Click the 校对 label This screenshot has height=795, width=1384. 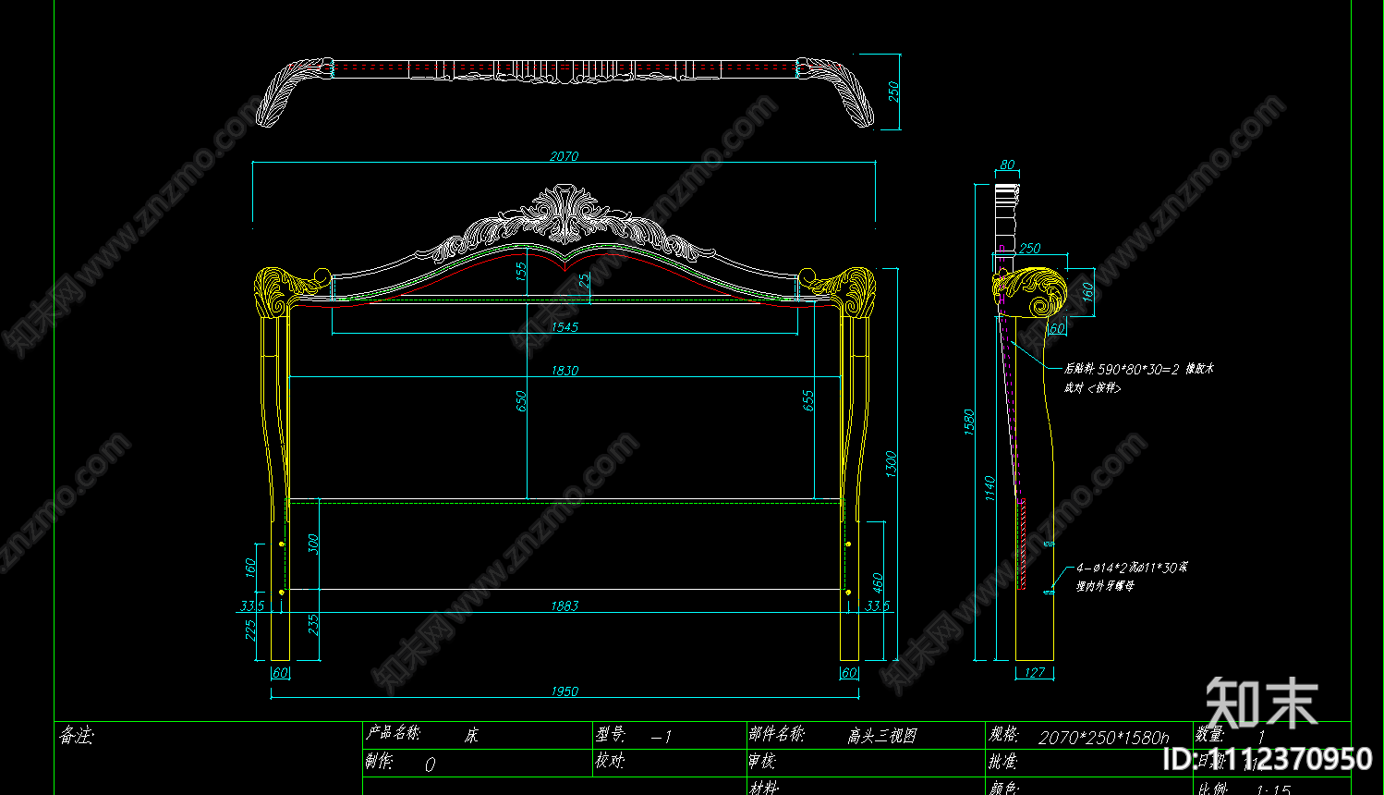[611, 761]
